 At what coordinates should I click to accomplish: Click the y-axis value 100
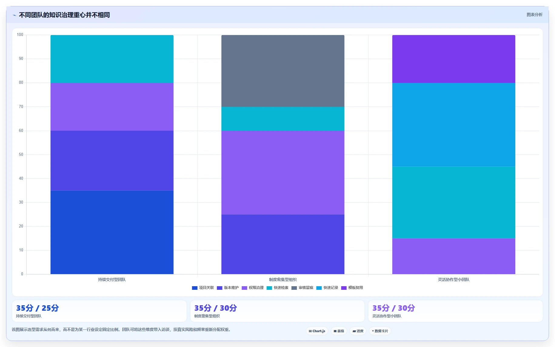[x=20, y=35]
